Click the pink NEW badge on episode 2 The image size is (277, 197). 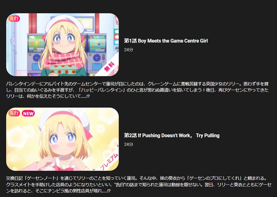[x=28, y=113]
